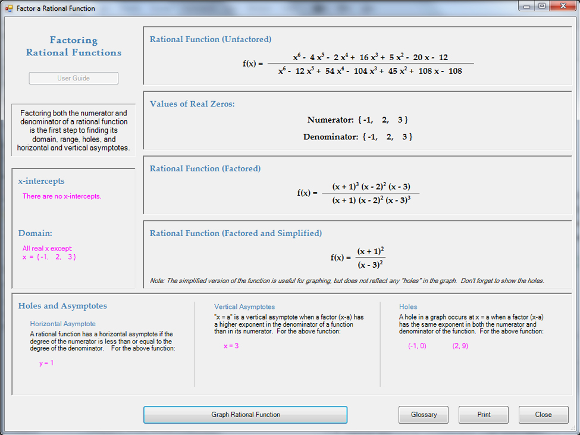Close the window with the red X
The height and width of the screenshot is (435, 580).
tap(562, 7)
